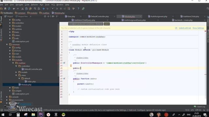Click the Paste toolbar icon
The height and width of the screenshot is (117, 209).
30,9
